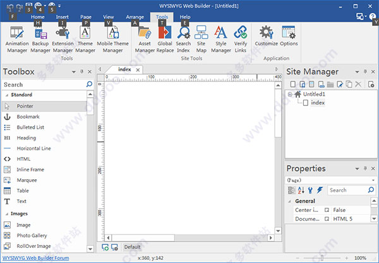Click the Toolbox search magnifier icon
379x263 pixels.
point(89,85)
